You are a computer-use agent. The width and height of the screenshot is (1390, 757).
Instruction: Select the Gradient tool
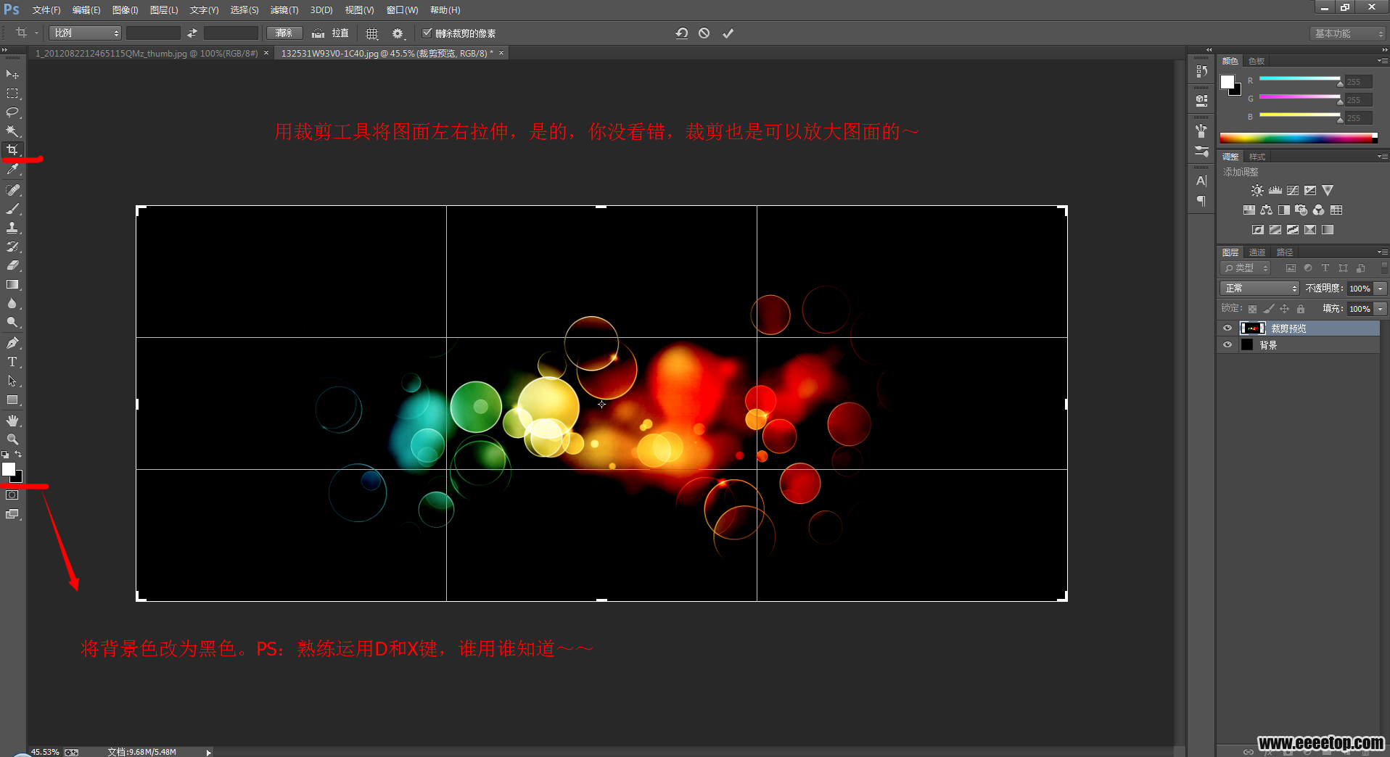pos(12,285)
